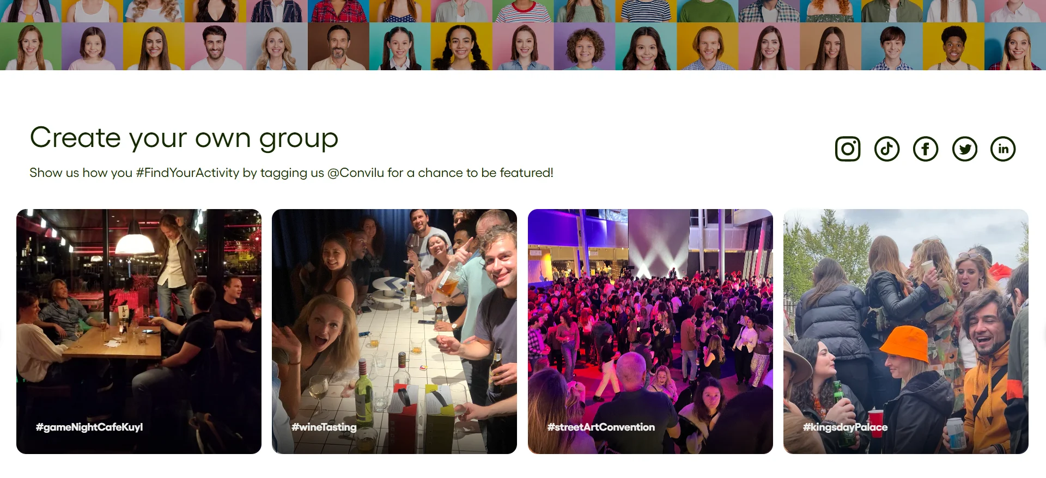Select the #wineTasting hashtag label

pyautogui.click(x=324, y=427)
